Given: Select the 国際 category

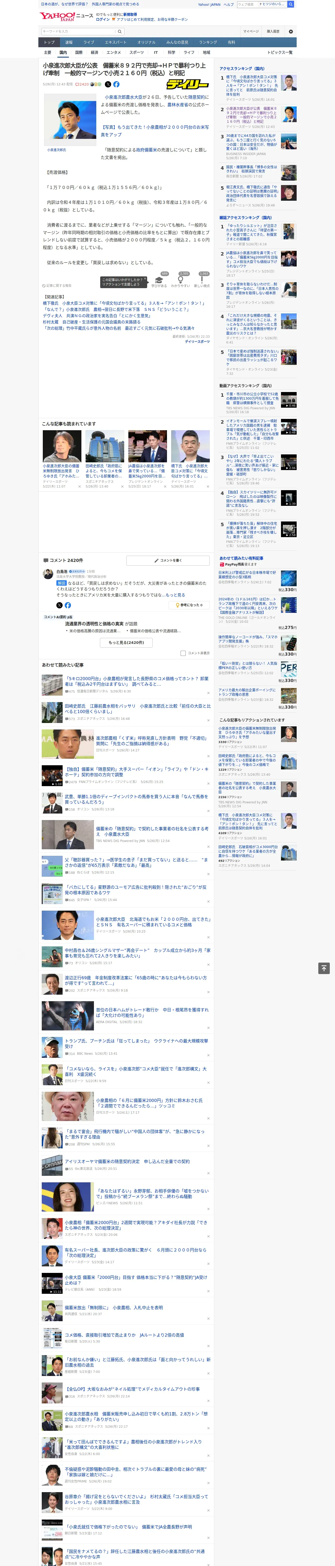Looking at the screenshot, I should [x=79, y=52].
